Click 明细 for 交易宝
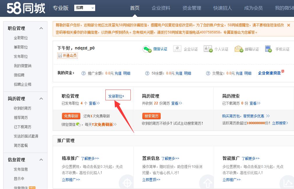 click(x=248, y=73)
